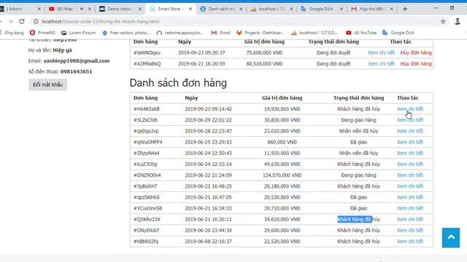Click the name Hiệp gà
This screenshot has height=262, width=467.
pos(62,50)
